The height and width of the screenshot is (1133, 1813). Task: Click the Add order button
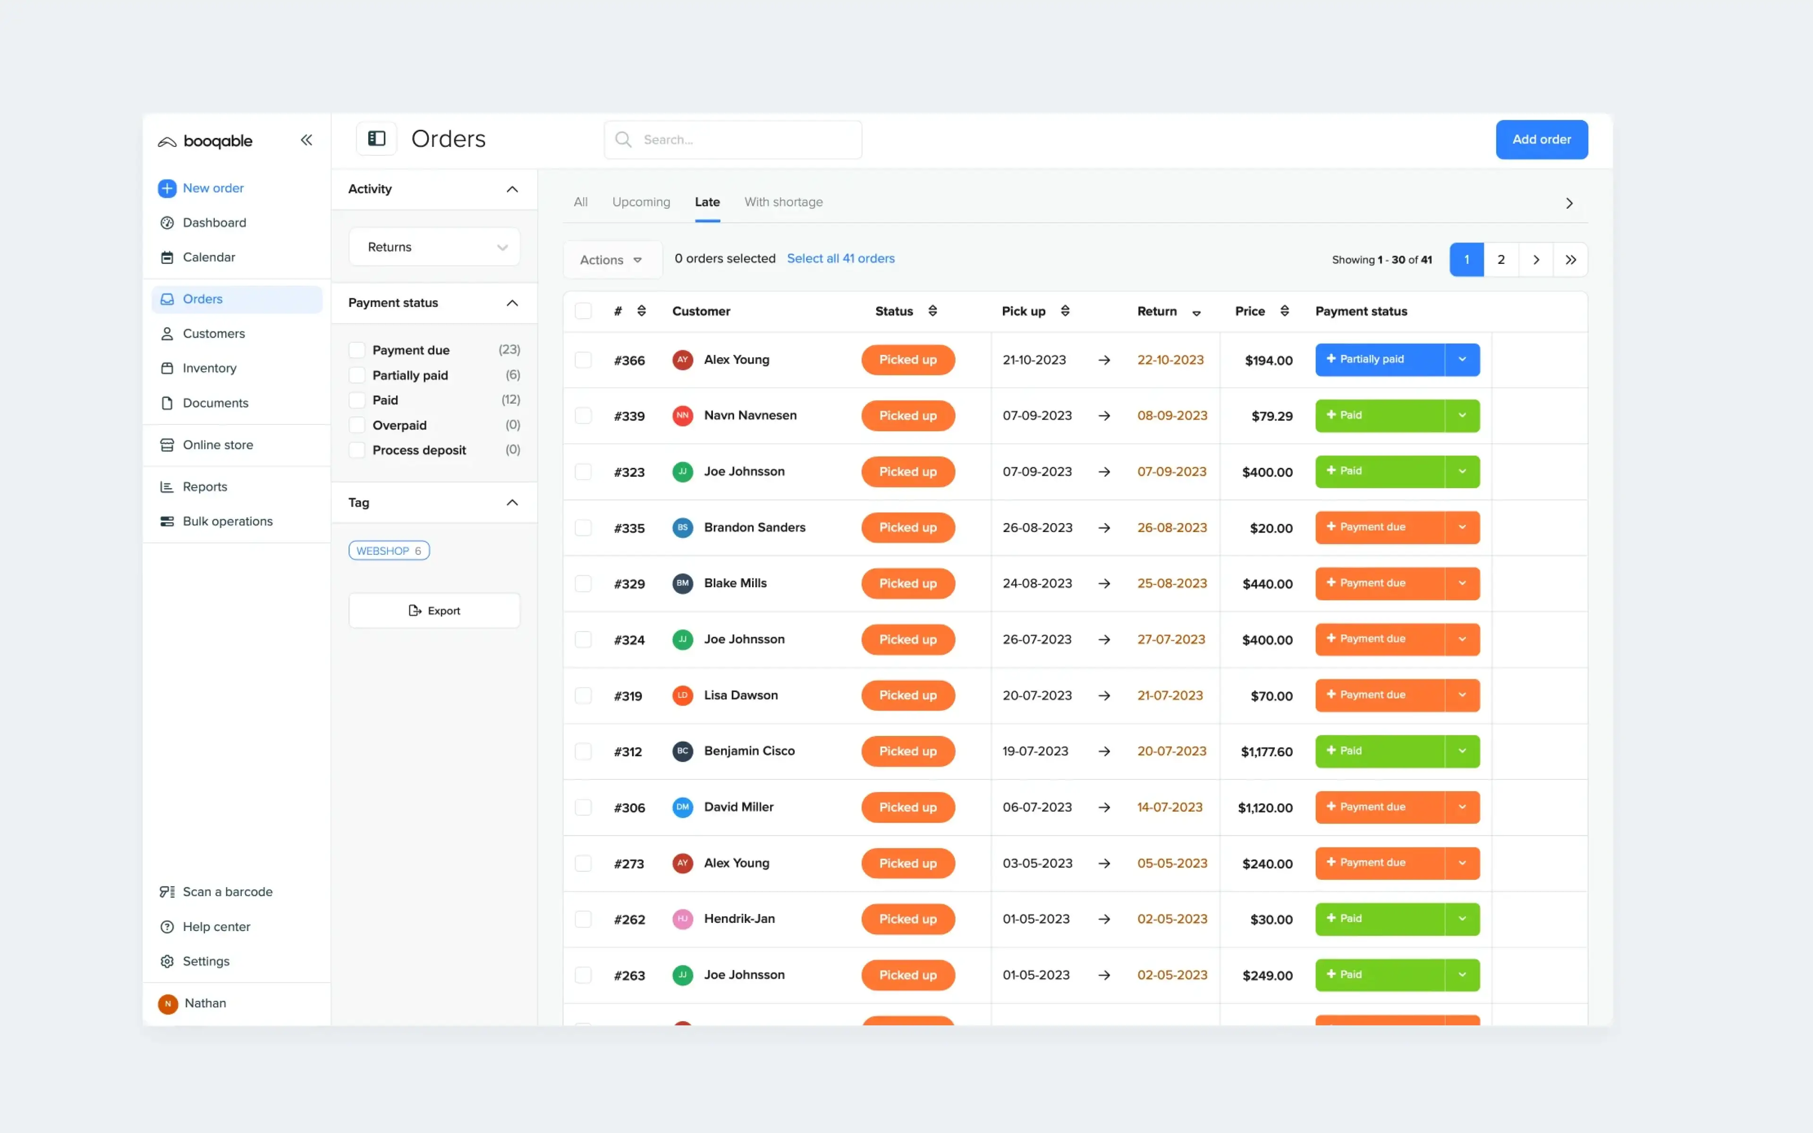pos(1541,139)
